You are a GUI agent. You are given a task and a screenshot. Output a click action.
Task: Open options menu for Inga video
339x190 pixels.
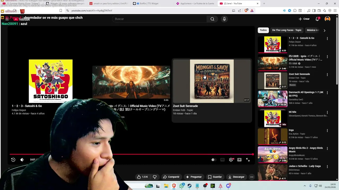tap(327, 131)
